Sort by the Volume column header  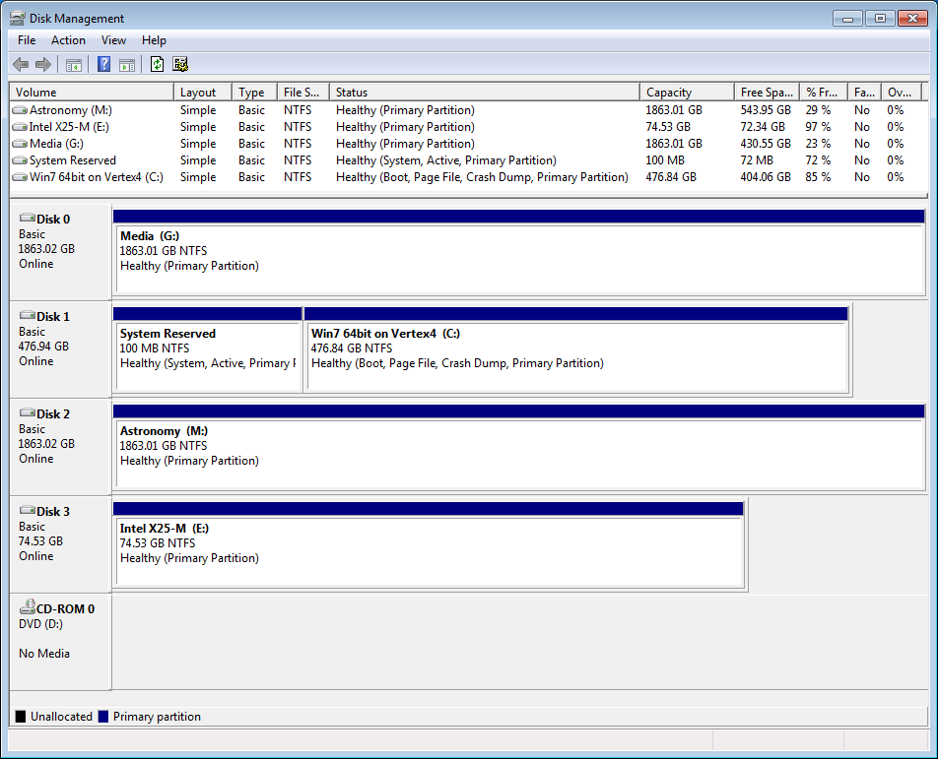[x=92, y=92]
